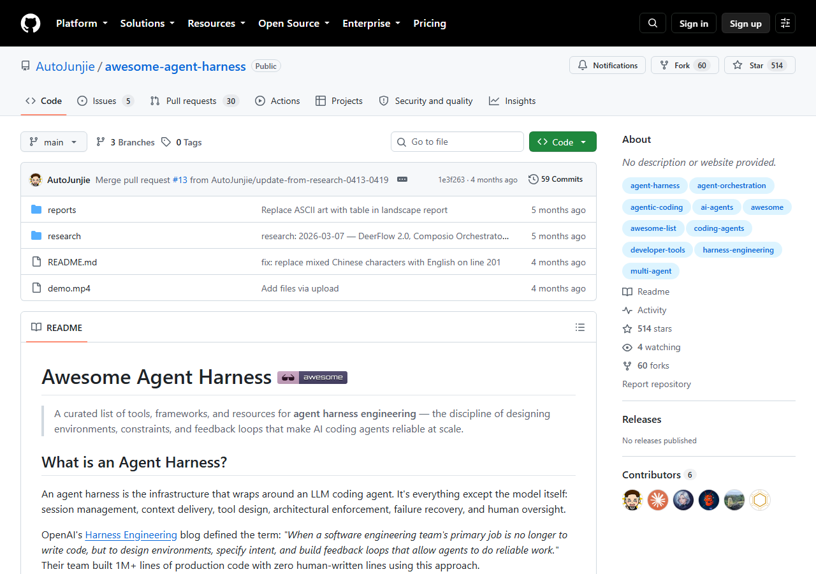Select agentic-coding topic tag
The height and width of the screenshot is (574, 816).
point(657,207)
